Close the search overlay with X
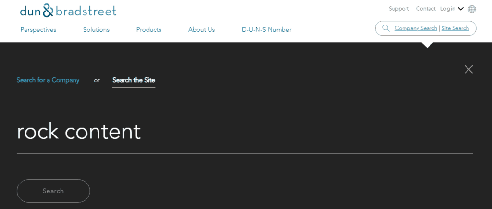492x209 pixels. point(468,69)
